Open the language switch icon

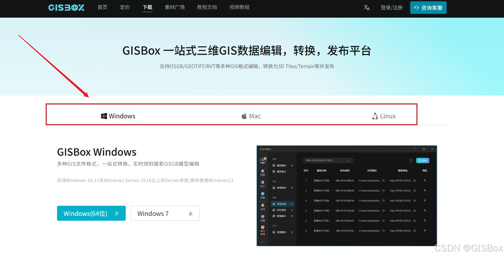[x=367, y=8]
